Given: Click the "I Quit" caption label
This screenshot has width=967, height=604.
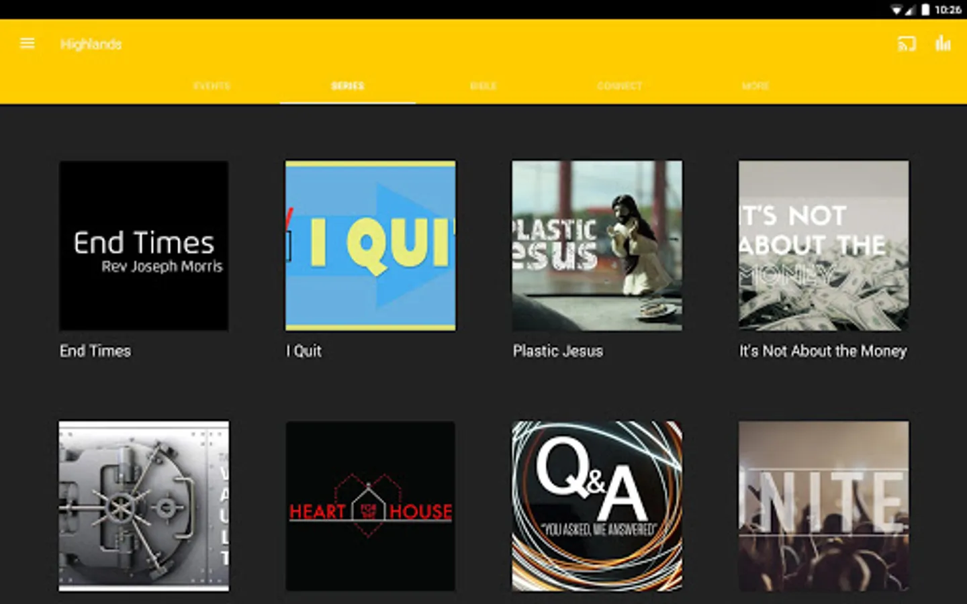Looking at the screenshot, I should click(304, 351).
